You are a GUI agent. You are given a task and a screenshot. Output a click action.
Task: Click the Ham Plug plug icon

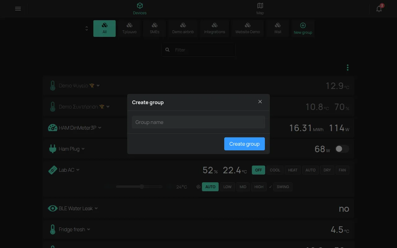pos(53,149)
